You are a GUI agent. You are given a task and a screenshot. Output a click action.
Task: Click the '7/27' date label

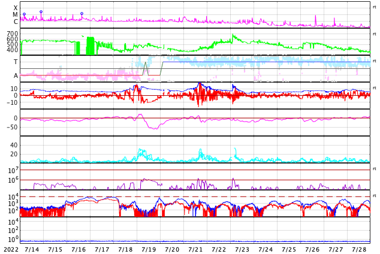pyautogui.click(x=336, y=249)
